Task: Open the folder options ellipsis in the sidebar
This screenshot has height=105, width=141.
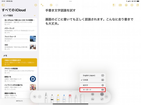Action: (x=36, y=5)
